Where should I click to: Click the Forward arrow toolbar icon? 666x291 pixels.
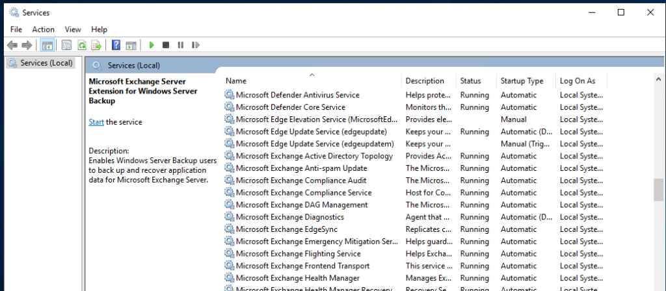[27, 45]
